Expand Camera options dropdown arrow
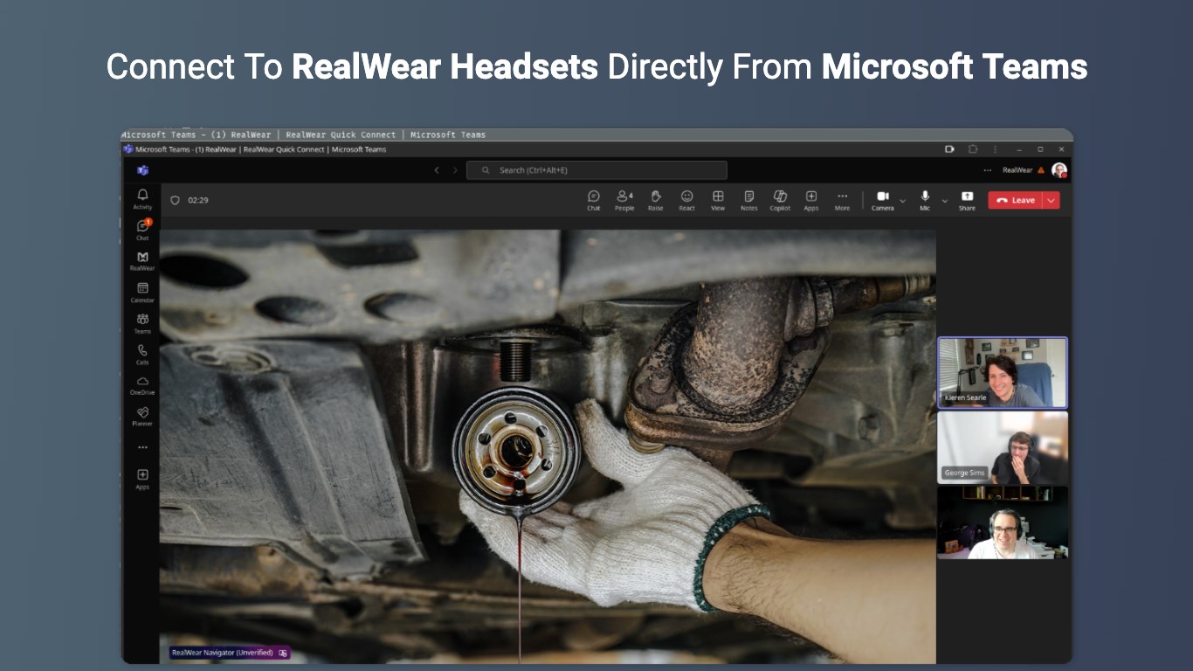This screenshot has height=671, width=1193. (x=903, y=200)
